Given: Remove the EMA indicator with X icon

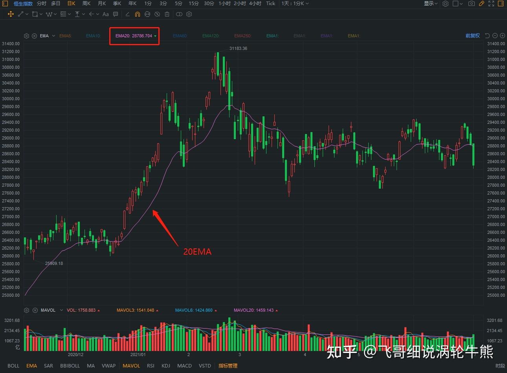Looking at the screenshot, I should (x=35, y=36).
